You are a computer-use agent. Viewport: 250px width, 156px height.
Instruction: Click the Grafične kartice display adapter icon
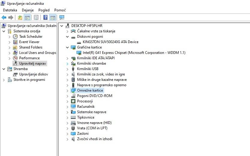pyautogui.click(x=73, y=47)
